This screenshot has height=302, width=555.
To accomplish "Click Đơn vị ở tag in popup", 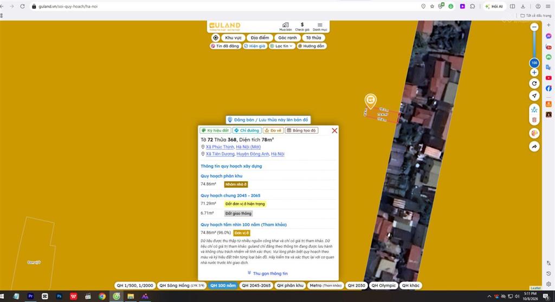I will [242, 233].
